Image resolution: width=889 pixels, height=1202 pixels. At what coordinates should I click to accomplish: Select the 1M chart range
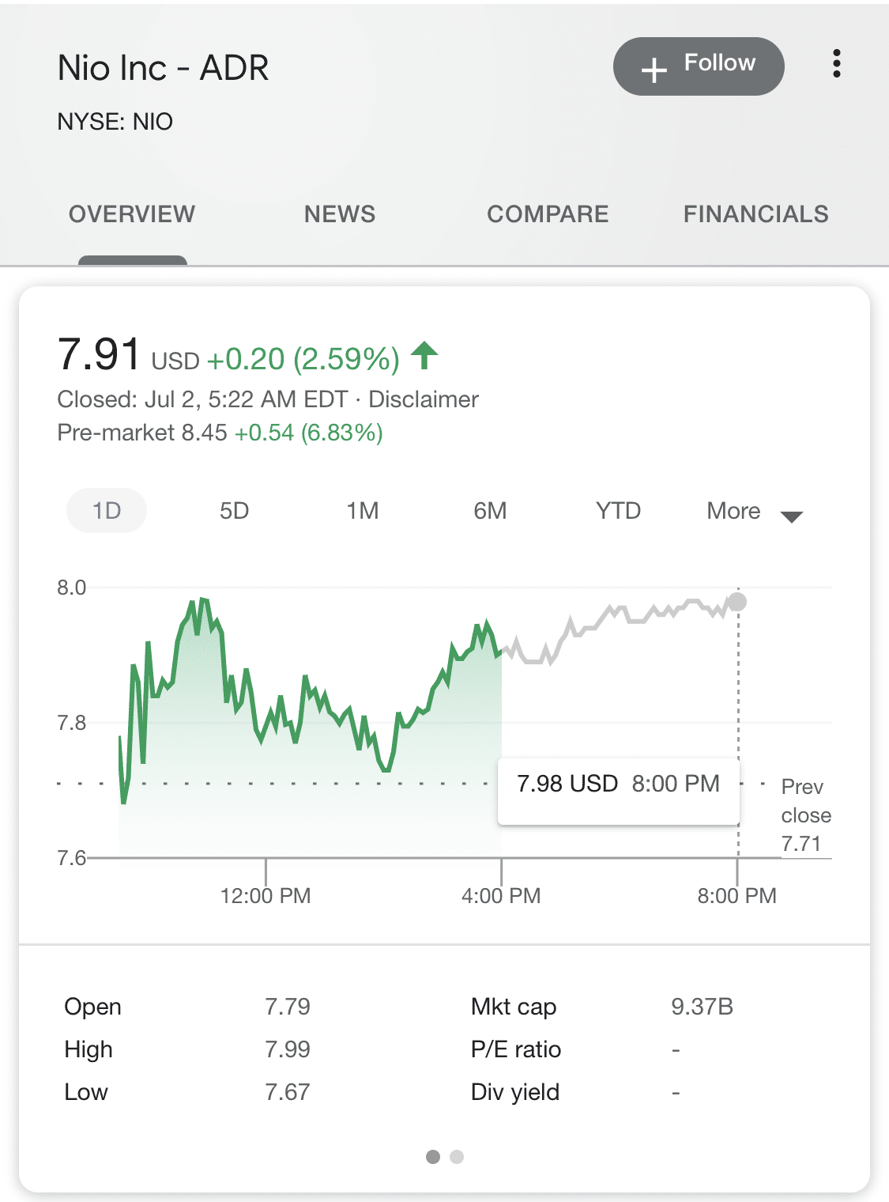[362, 511]
